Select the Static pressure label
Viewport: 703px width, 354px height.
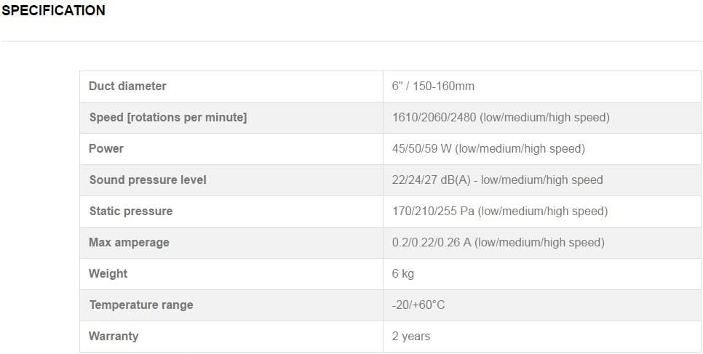(x=130, y=211)
